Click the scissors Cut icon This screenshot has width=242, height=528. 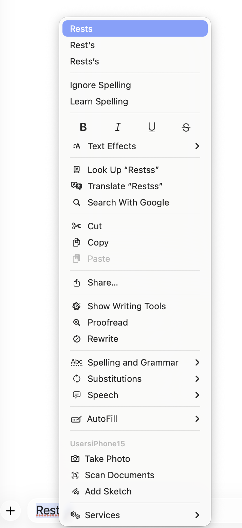pos(77,226)
